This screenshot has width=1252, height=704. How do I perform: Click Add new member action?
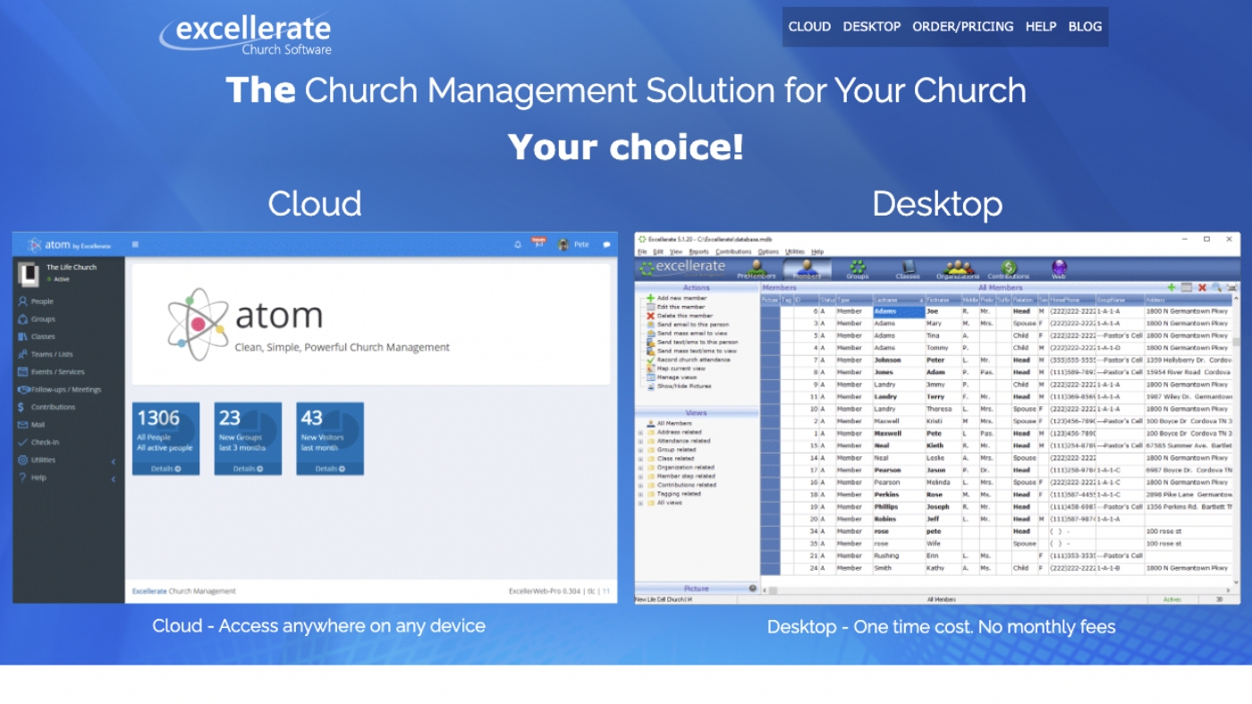point(676,298)
